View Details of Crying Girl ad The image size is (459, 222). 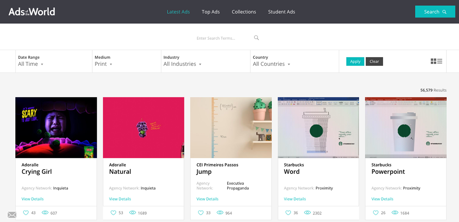(x=33, y=199)
